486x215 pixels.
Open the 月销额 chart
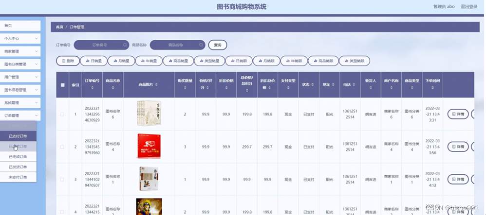266,61
